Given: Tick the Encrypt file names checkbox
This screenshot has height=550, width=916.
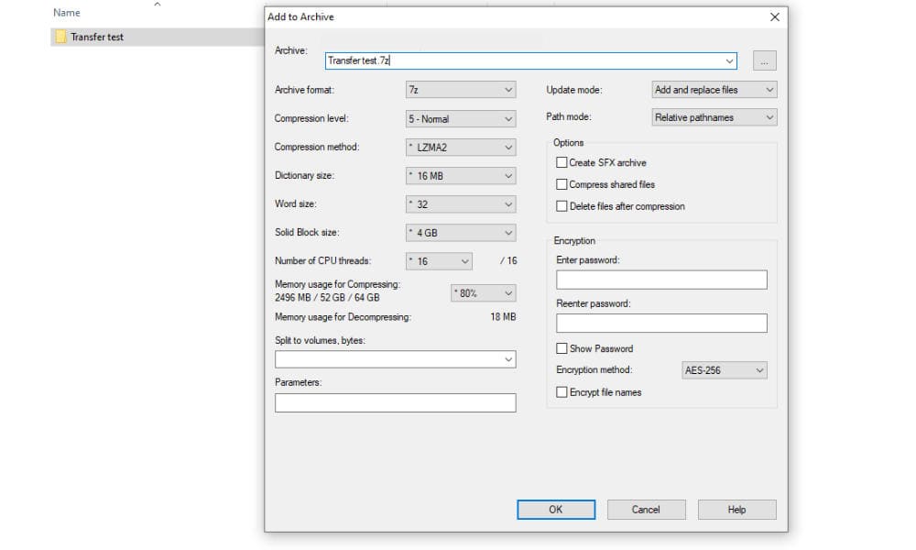Looking at the screenshot, I should (562, 392).
